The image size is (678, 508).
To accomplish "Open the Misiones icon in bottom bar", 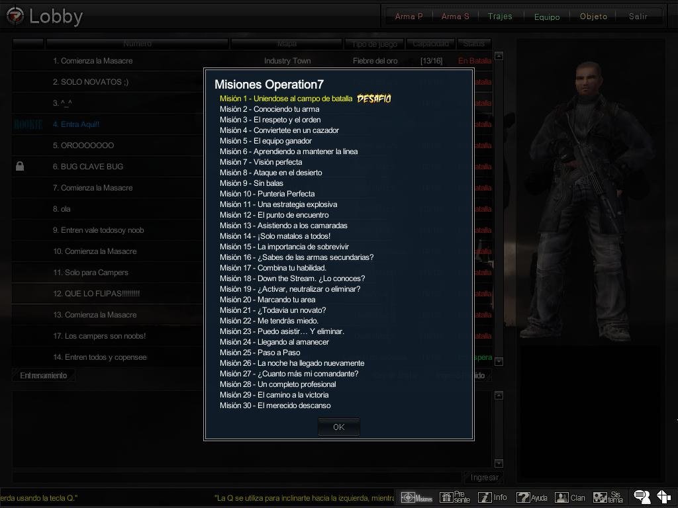I will click(417, 497).
